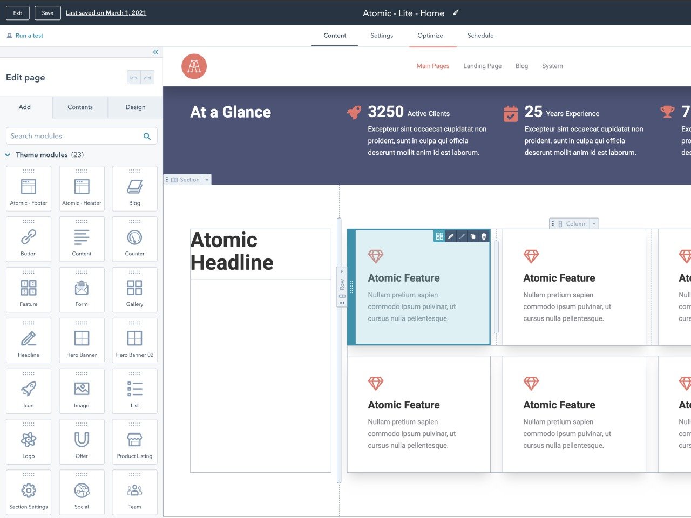Screen dimensions: 691x518
Task: Select the List module
Action: coord(134,391)
